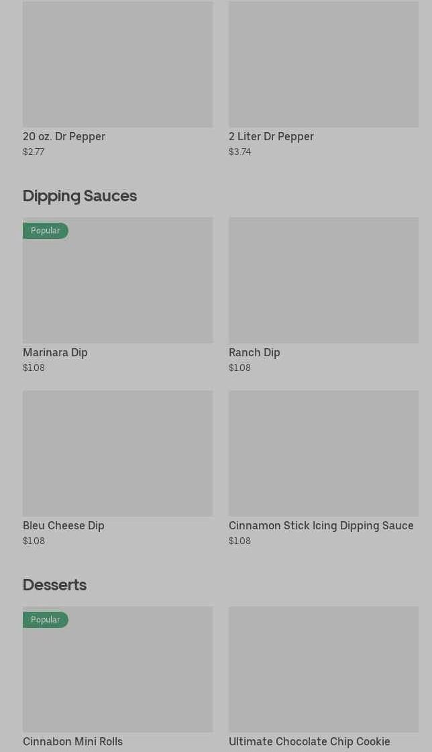
Task: Click the Popular badge on Marinara Dip
Action: (x=45, y=231)
